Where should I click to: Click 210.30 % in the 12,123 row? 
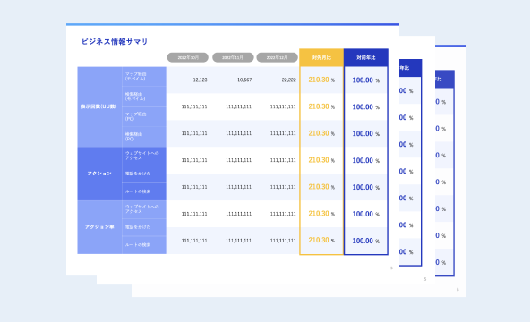tap(321, 80)
